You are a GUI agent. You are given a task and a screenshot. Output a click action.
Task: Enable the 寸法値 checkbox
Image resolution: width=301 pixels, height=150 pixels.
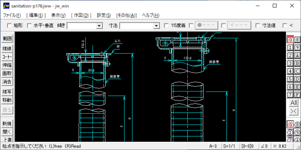pos(258,25)
